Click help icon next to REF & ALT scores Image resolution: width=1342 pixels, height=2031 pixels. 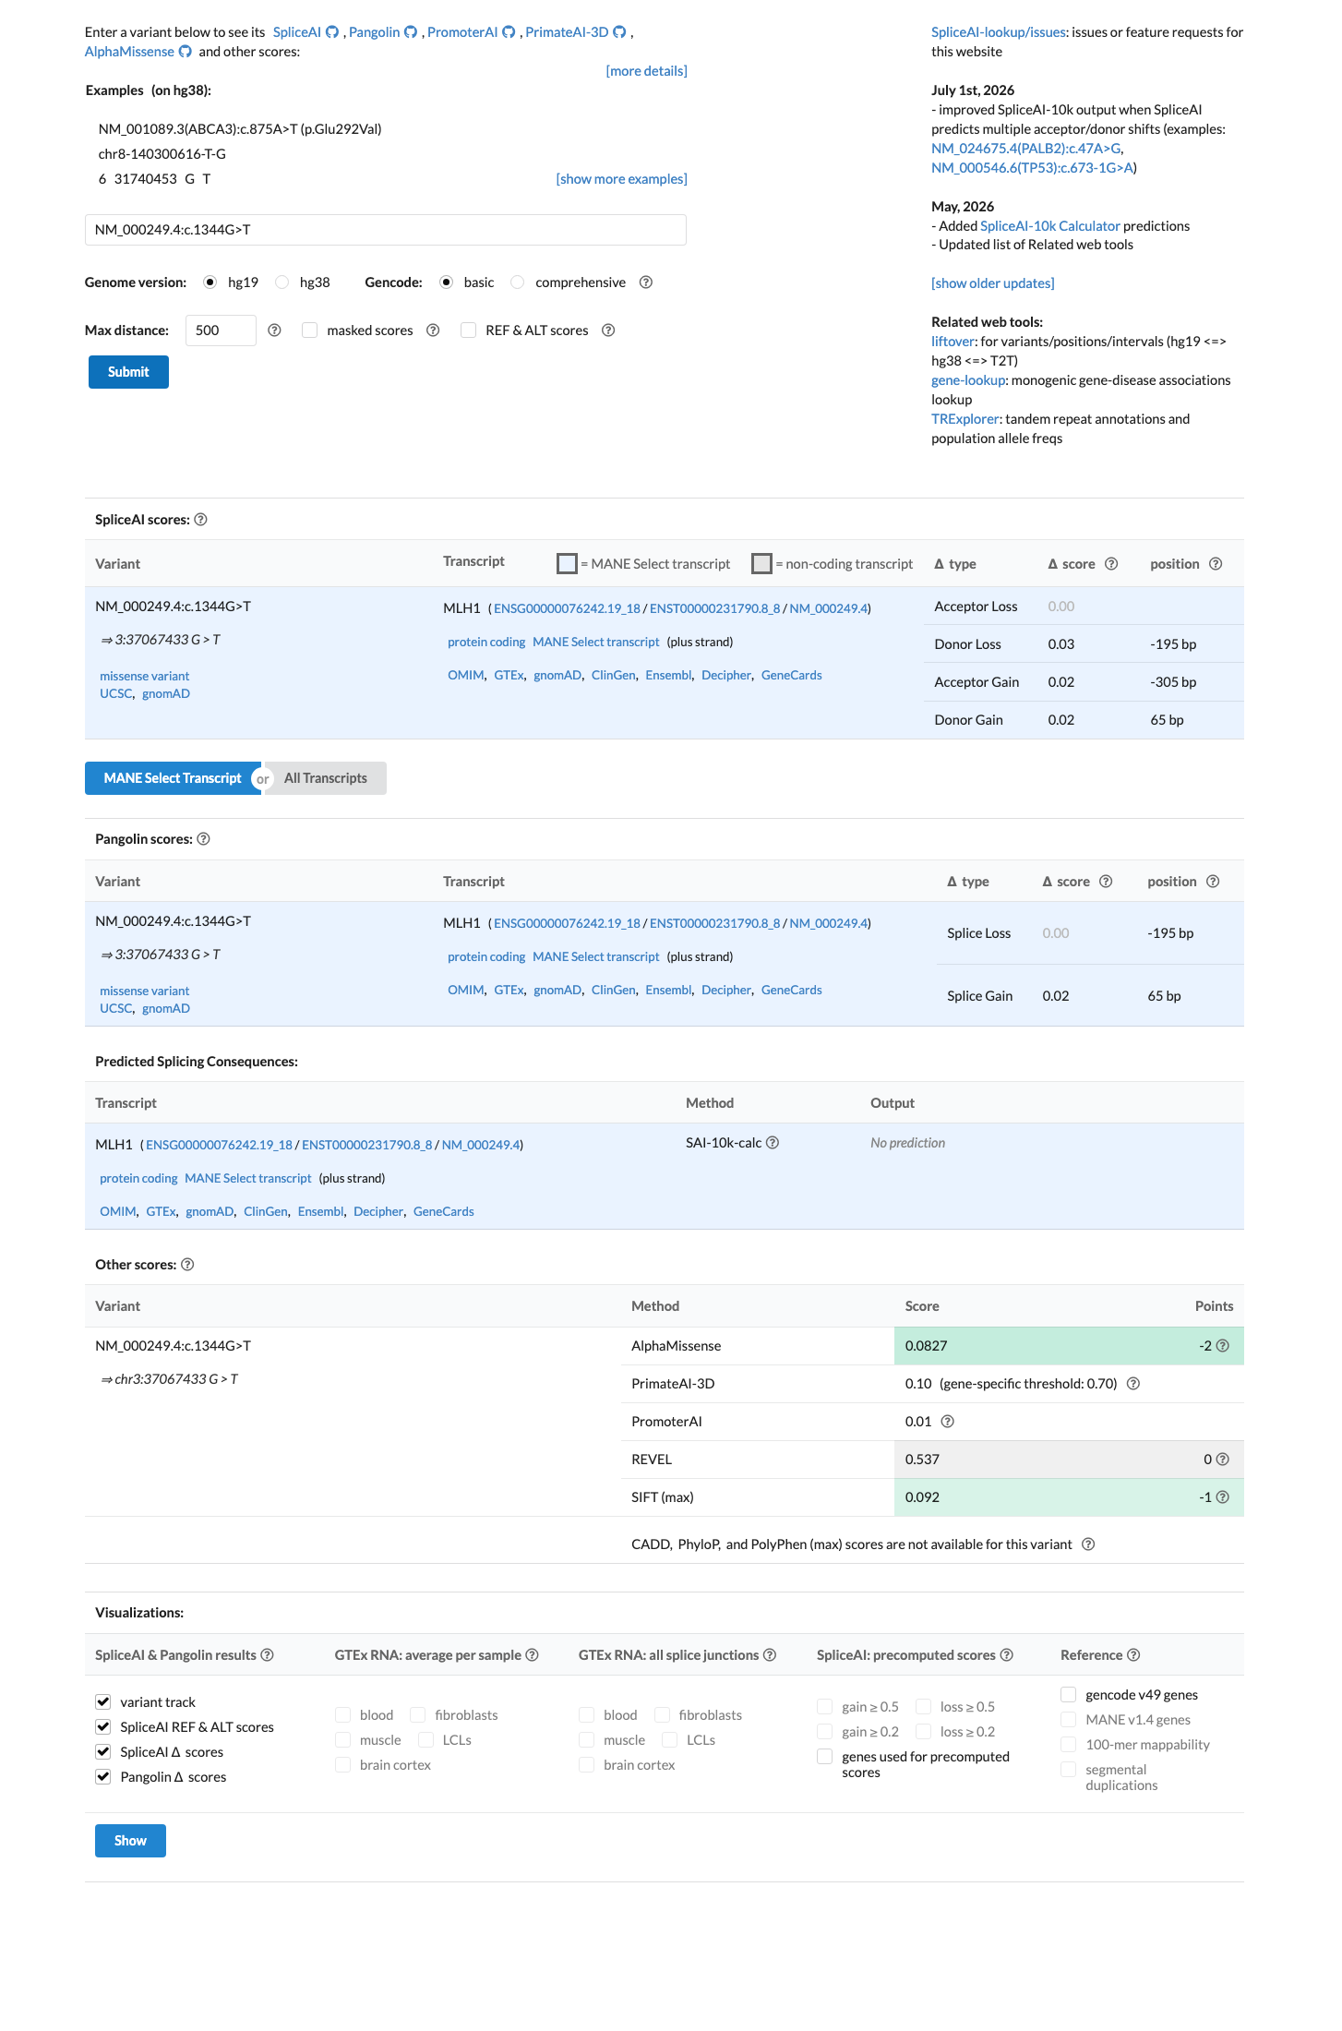(x=608, y=330)
